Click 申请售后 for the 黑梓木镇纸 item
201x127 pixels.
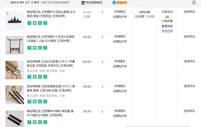(120, 111)
